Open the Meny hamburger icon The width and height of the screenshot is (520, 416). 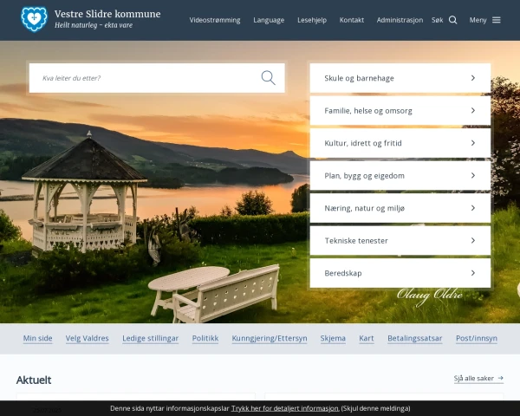point(496,20)
